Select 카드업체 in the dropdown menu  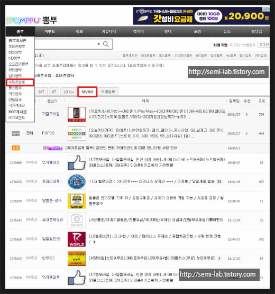click(15, 94)
